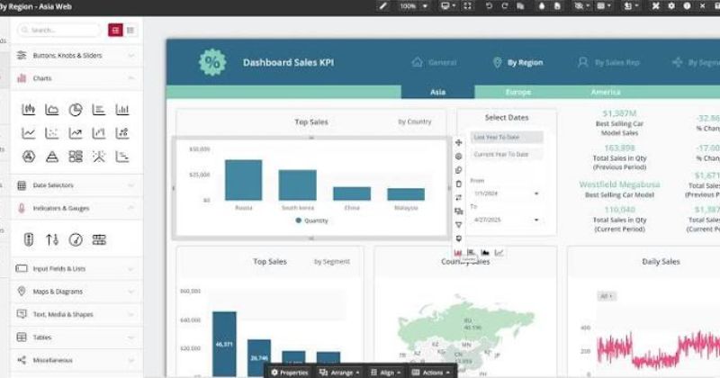Viewport: 720px width, 378px height.
Task: Switch widget panel to list view
Action: tap(130, 30)
